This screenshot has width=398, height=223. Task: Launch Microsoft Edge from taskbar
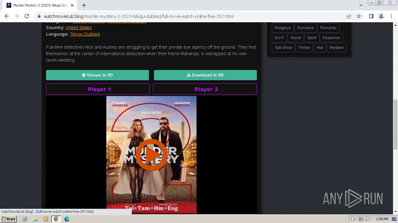tap(67, 219)
